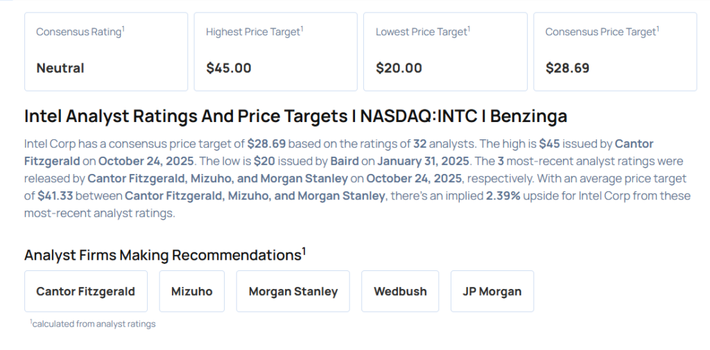The image size is (710, 350).
Task: Click the Cantor Fitzgerald analyst firm button
Action: tap(85, 291)
